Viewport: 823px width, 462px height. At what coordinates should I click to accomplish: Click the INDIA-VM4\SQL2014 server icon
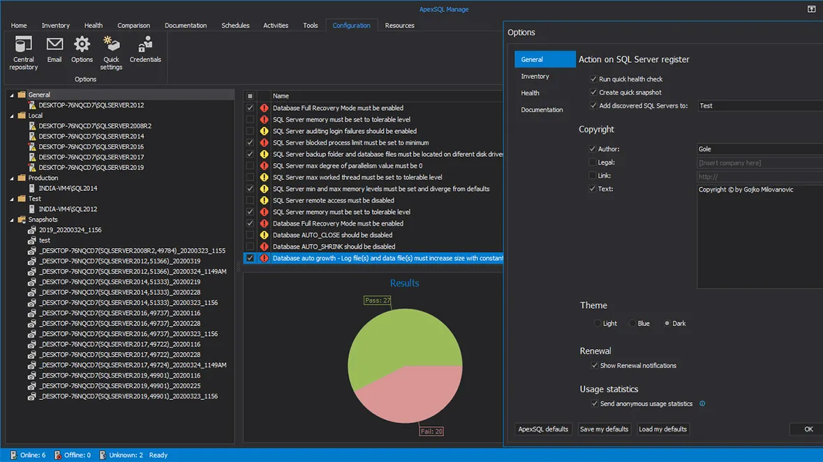pos(32,188)
